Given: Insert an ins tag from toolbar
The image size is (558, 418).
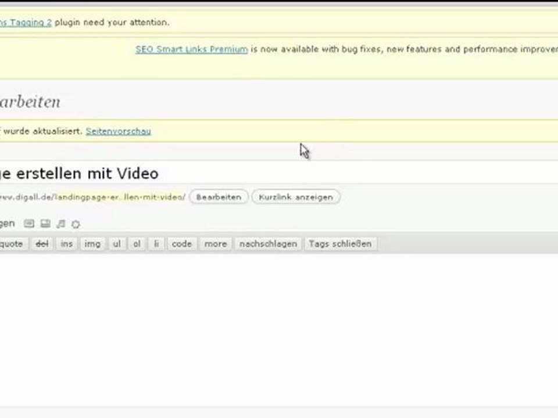Looking at the screenshot, I should click(x=66, y=244).
